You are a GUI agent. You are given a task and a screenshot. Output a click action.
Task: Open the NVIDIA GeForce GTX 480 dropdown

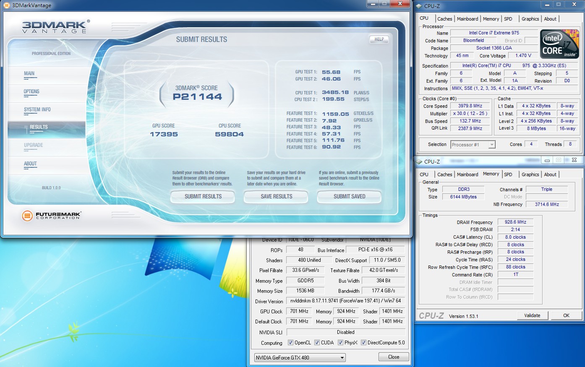[300, 358]
